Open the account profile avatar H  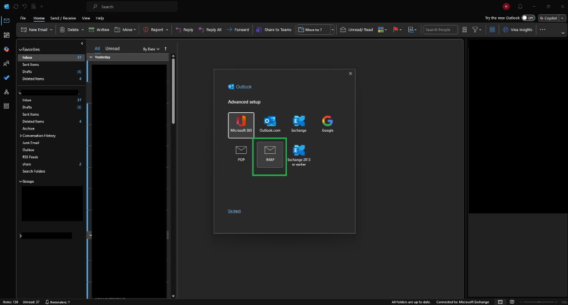click(x=506, y=7)
